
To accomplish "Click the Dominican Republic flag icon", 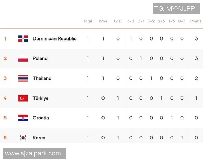I will coord(23,38).
